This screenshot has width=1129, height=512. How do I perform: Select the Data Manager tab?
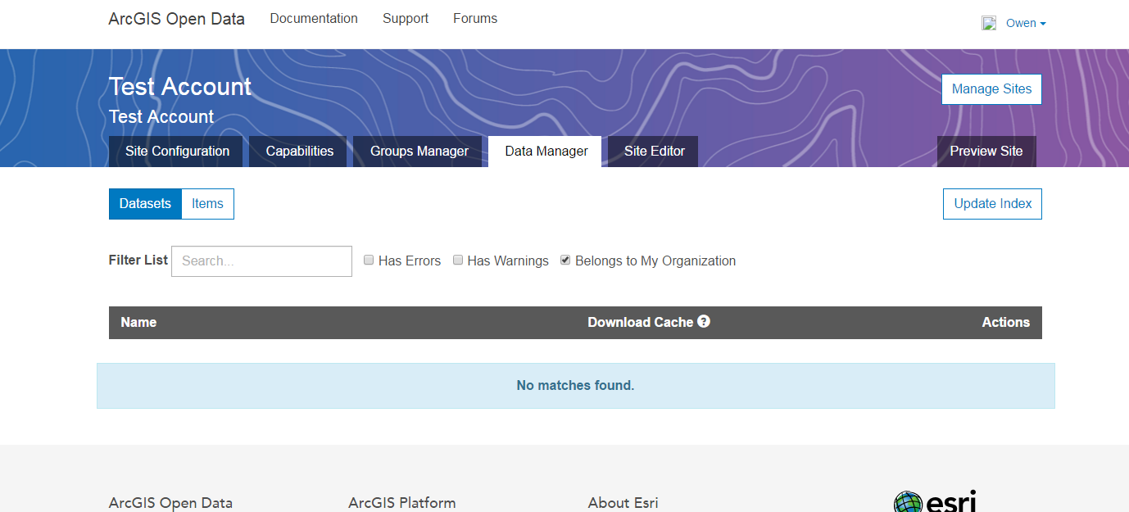pyautogui.click(x=546, y=152)
